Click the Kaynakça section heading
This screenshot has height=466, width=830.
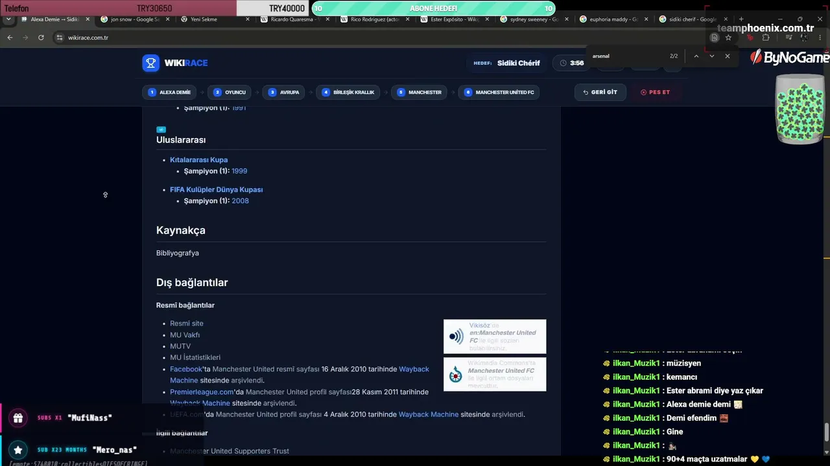pyautogui.click(x=181, y=230)
